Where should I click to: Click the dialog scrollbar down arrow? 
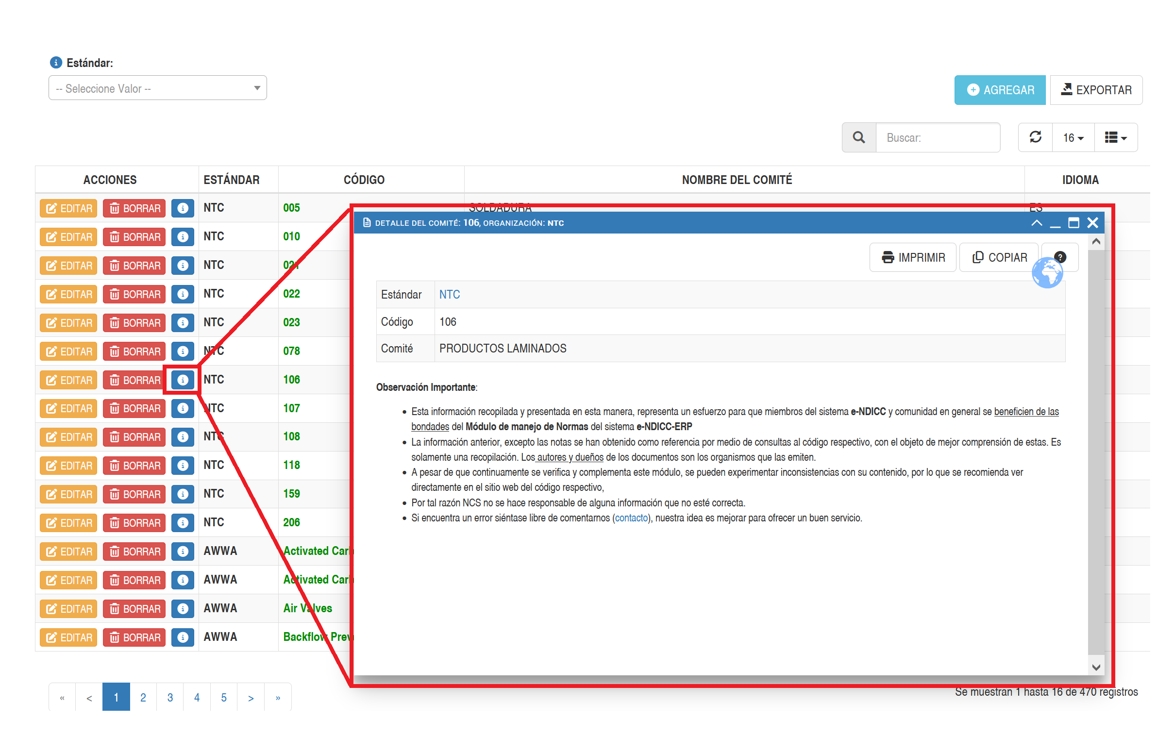[x=1096, y=667]
